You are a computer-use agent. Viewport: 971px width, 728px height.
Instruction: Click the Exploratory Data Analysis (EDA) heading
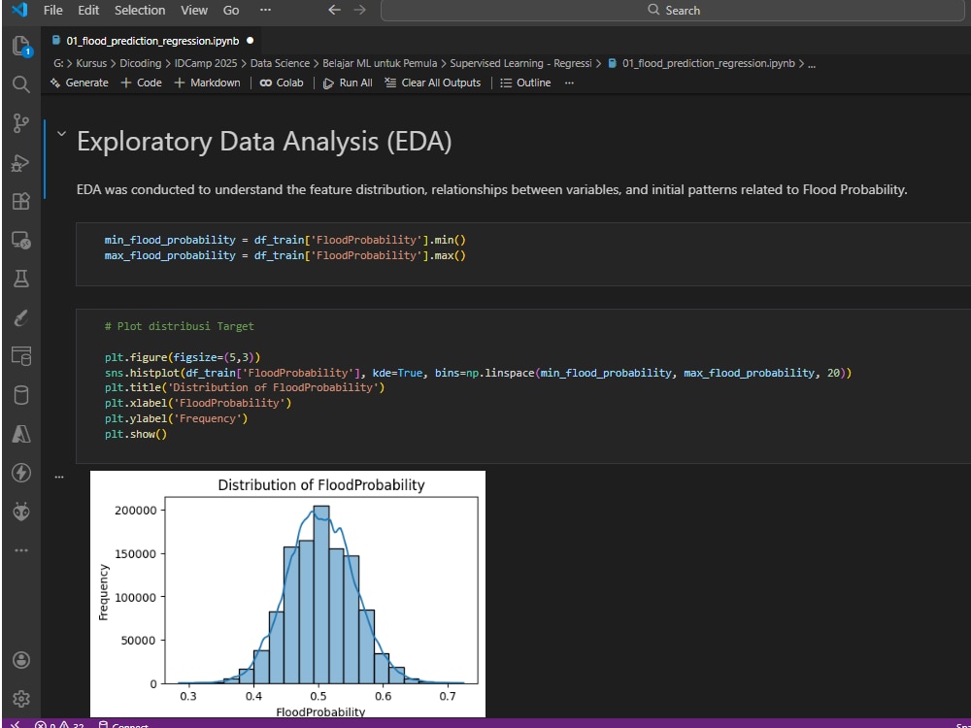(x=264, y=142)
